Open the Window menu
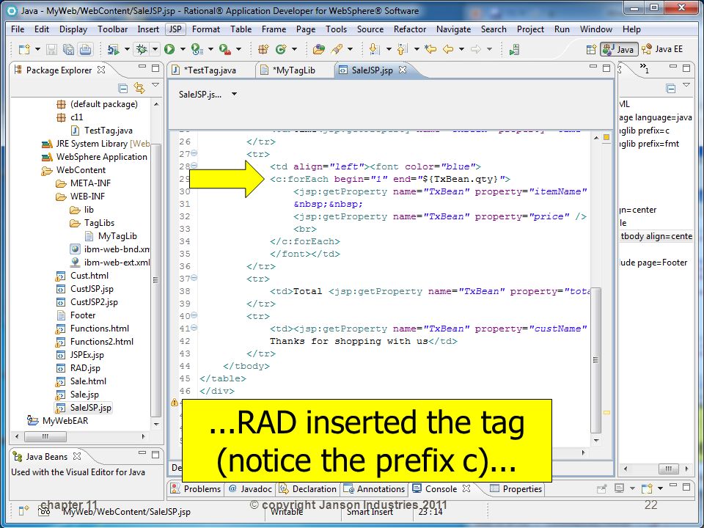The image size is (704, 528). [x=595, y=29]
